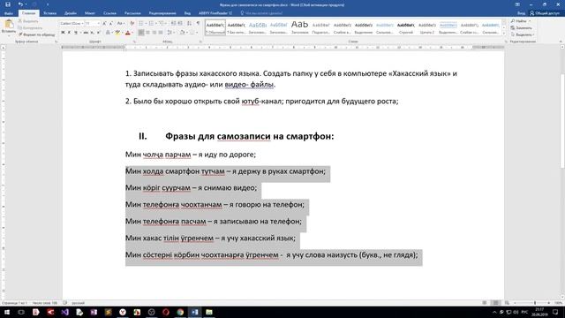Open the borders dropdown
565x318 pixels.
click(x=197, y=33)
